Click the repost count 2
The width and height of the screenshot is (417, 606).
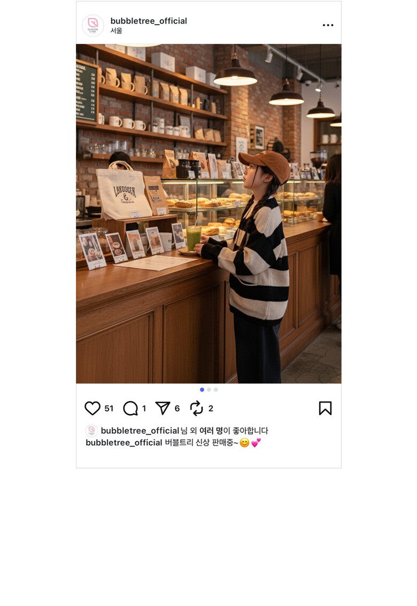point(211,408)
